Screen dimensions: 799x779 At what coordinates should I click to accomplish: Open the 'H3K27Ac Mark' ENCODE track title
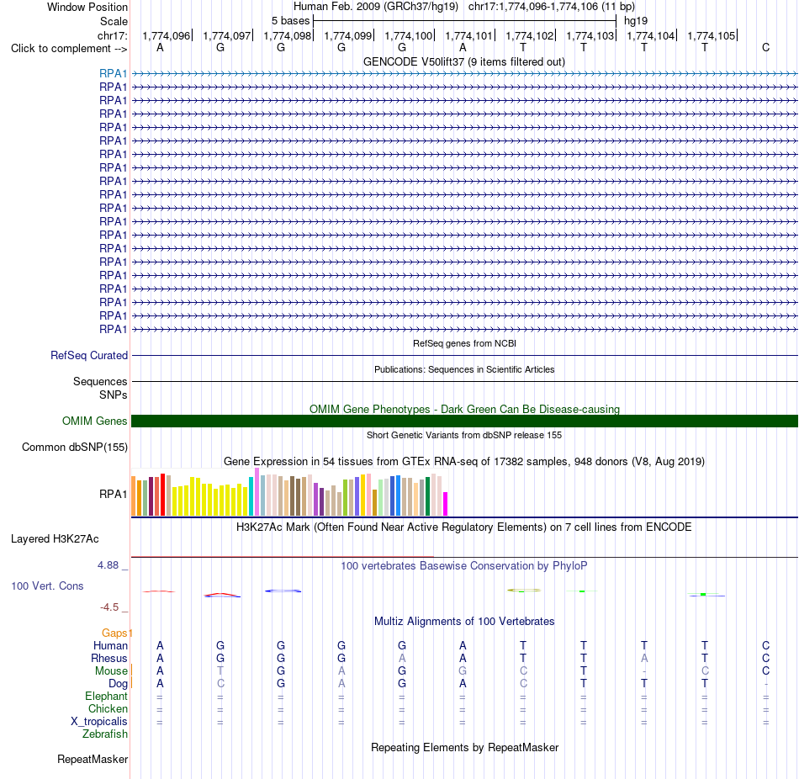[x=463, y=527]
